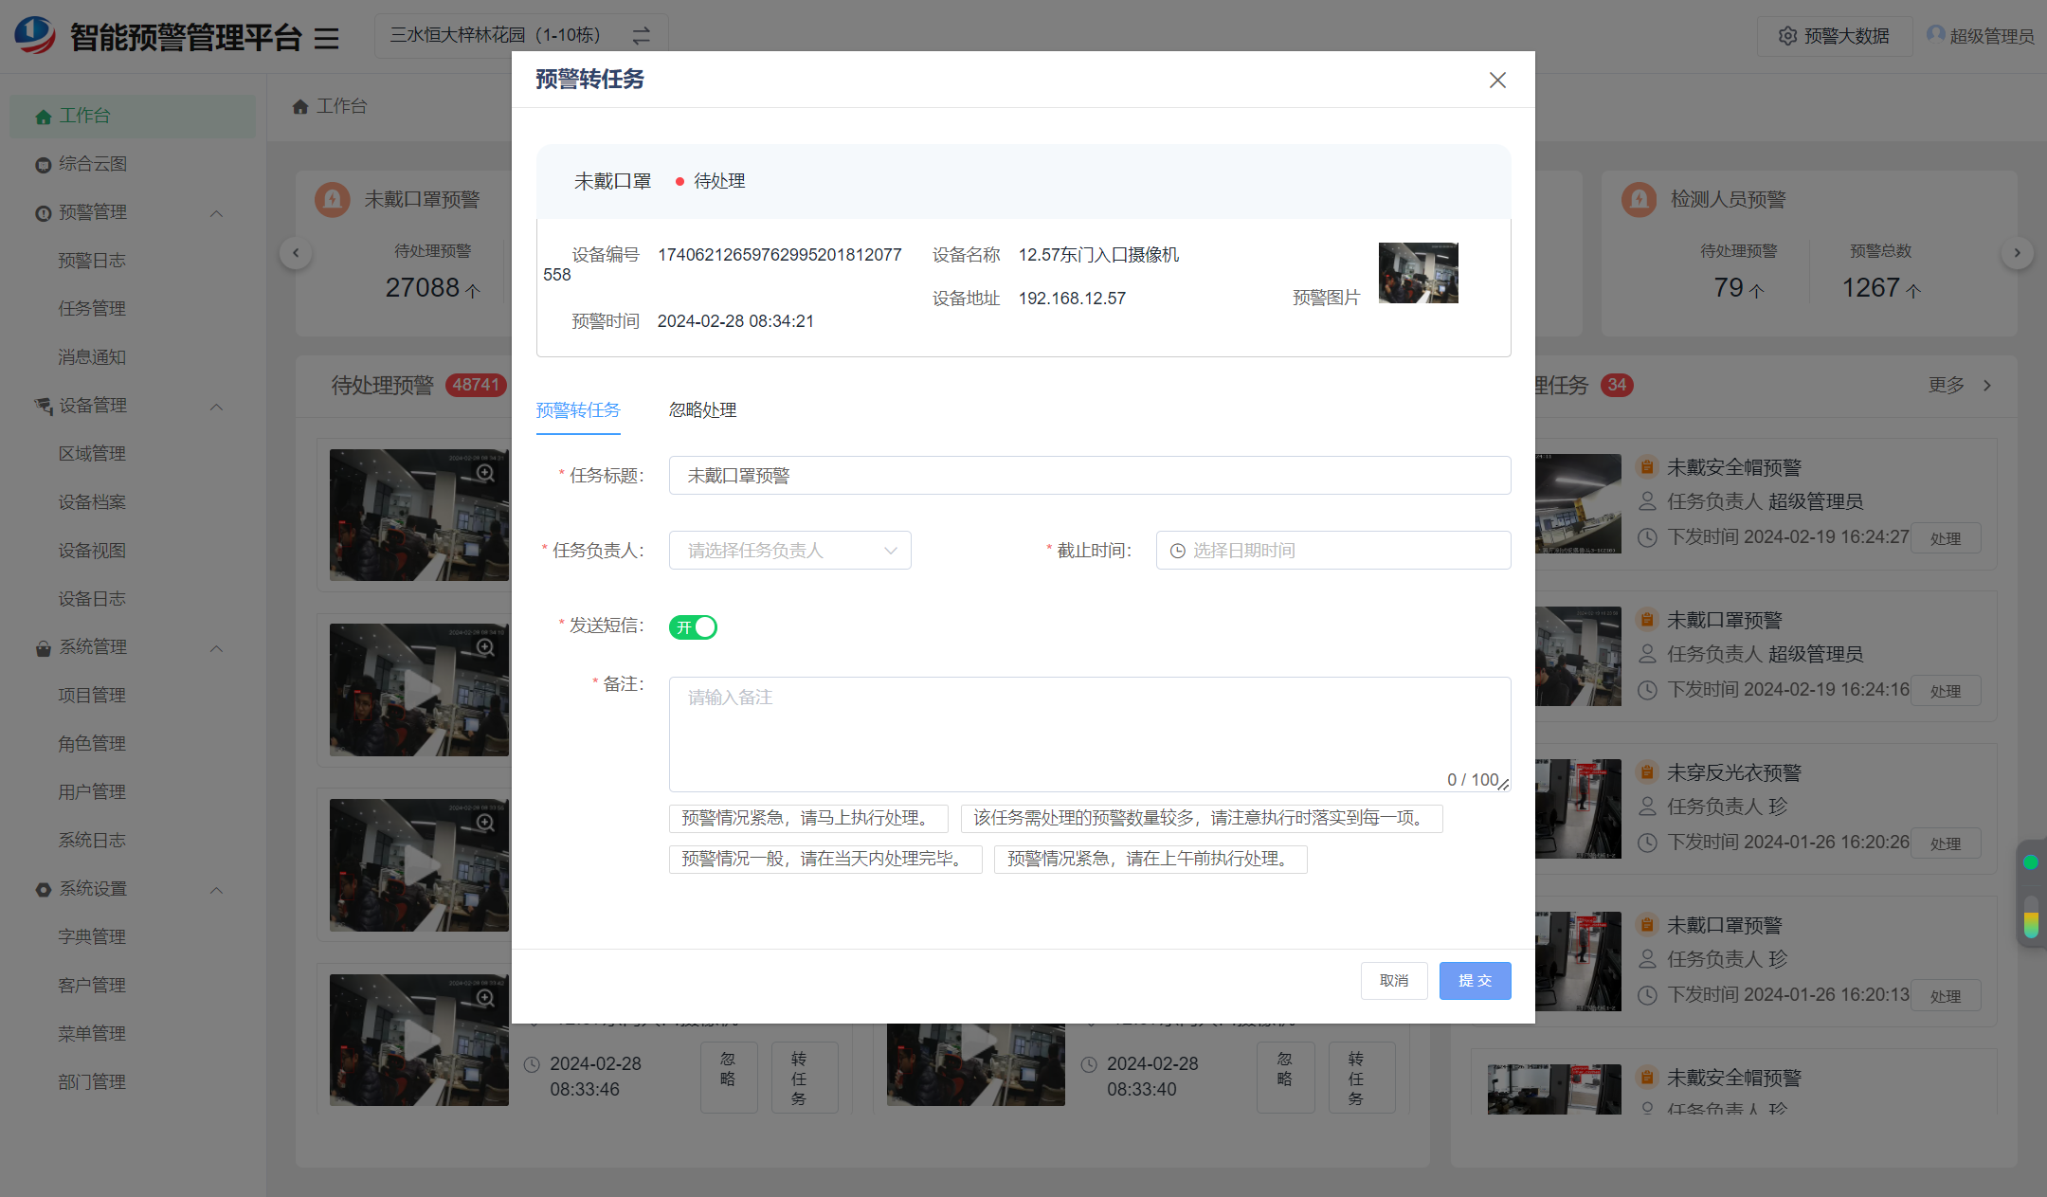The image size is (2047, 1197).
Task: Click the project switch arrows icon
Action: [x=642, y=36]
